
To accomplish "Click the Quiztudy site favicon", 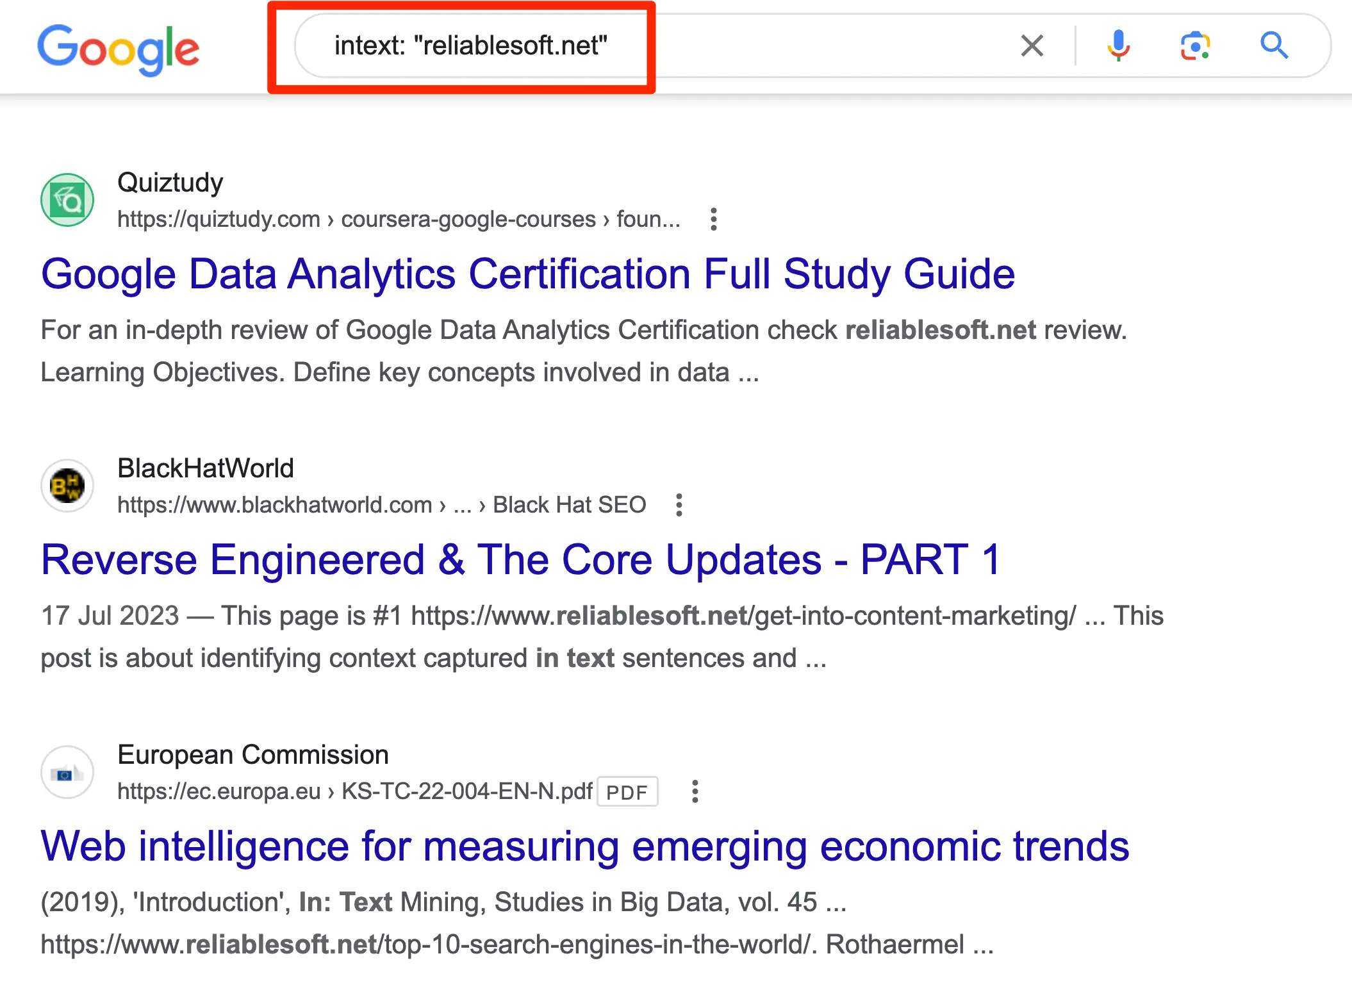I will [x=67, y=200].
